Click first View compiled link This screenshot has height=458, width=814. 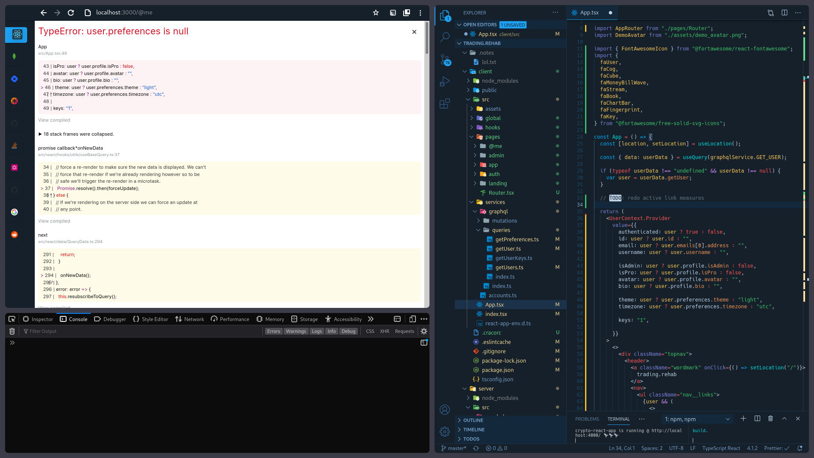[x=54, y=120]
